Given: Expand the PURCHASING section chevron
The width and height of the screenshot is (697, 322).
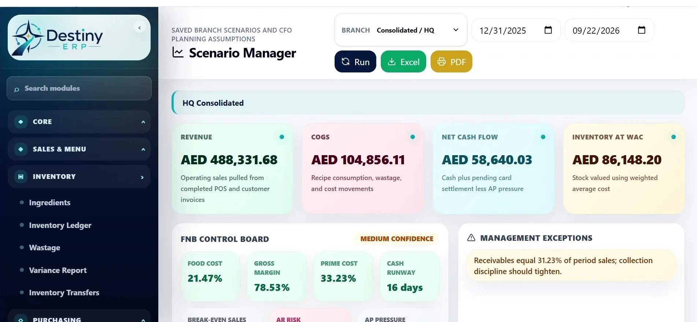Looking at the screenshot, I should point(143,320).
